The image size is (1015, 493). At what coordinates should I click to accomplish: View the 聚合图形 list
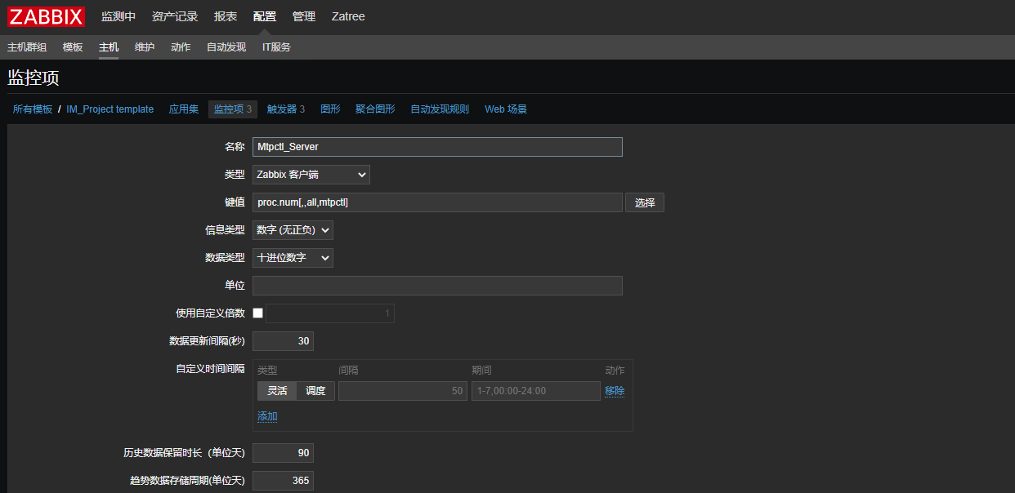[x=374, y=109]
